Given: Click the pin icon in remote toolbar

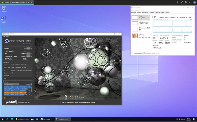Looking at the screenshot, I should coord(177,2).
